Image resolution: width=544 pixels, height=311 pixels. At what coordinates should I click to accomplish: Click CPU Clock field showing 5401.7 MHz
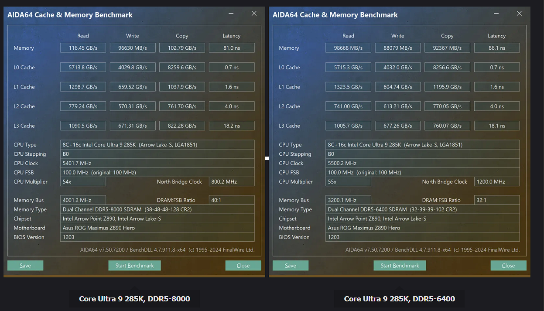[157, 163]
